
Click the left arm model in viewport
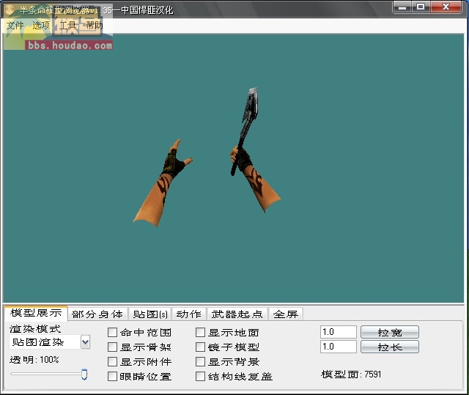(x=161, y=184)
